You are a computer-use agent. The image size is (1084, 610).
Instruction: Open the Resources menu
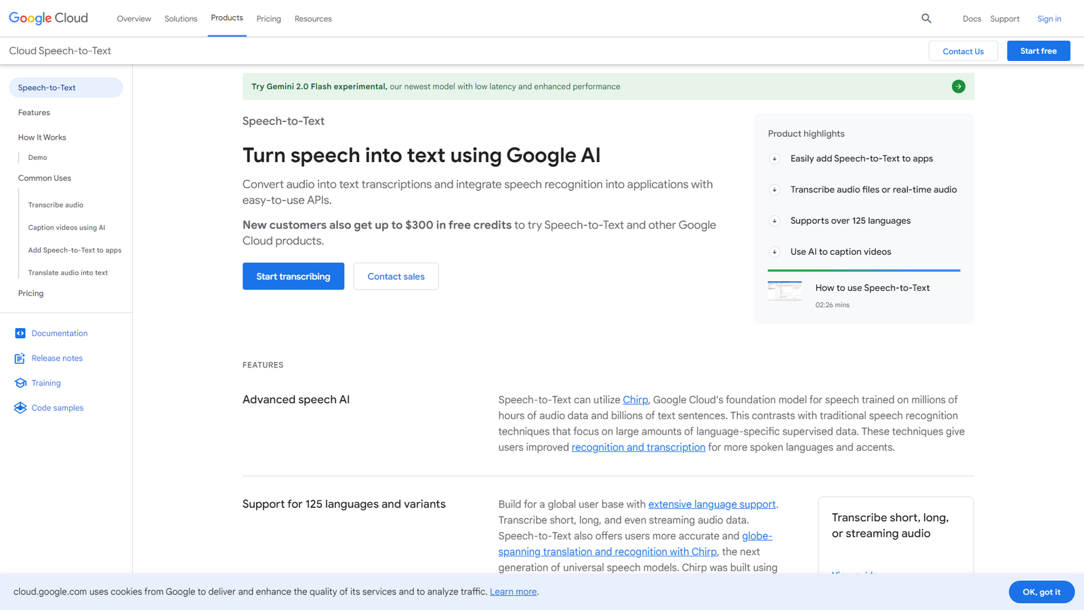313,19
